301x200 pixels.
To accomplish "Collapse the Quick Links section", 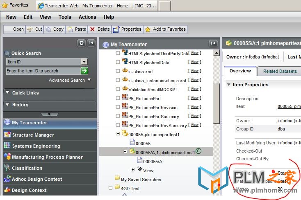I will pos(7,92).
